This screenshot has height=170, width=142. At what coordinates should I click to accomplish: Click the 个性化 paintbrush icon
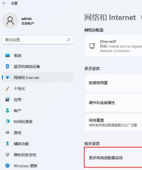click(7, 89)
